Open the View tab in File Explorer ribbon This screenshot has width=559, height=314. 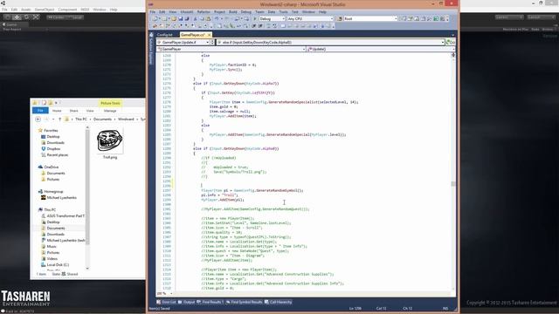[90, 111]
